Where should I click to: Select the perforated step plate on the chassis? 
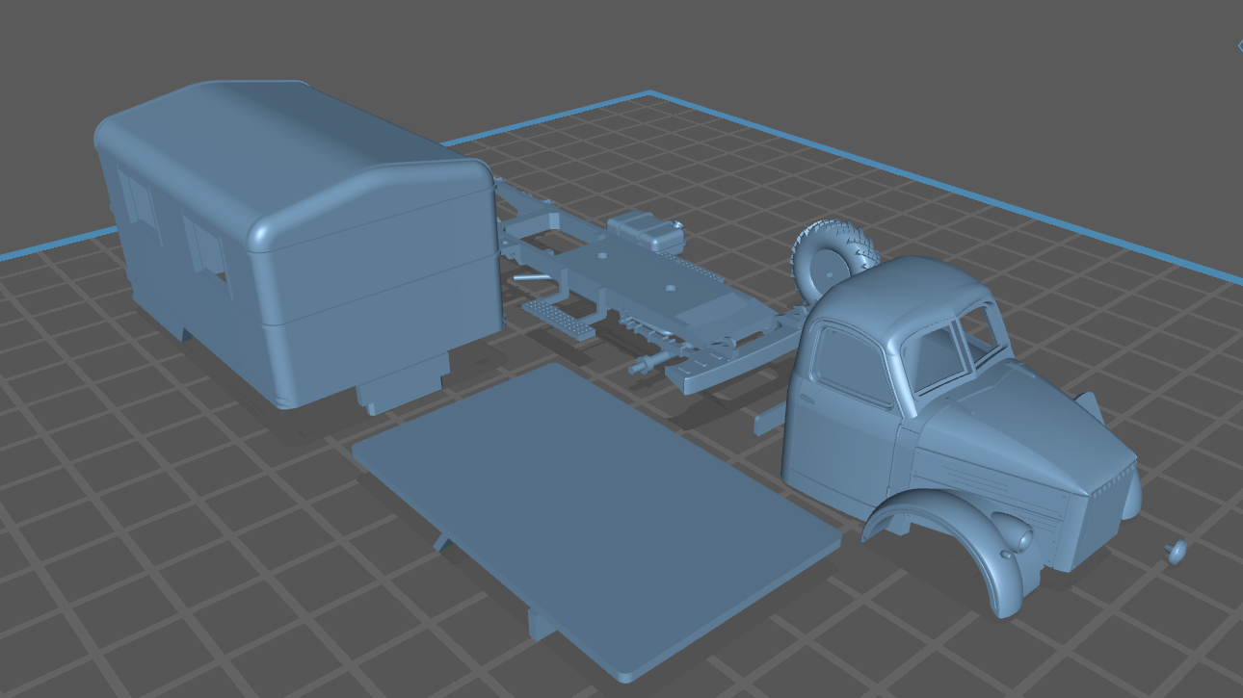pos(561,318)
